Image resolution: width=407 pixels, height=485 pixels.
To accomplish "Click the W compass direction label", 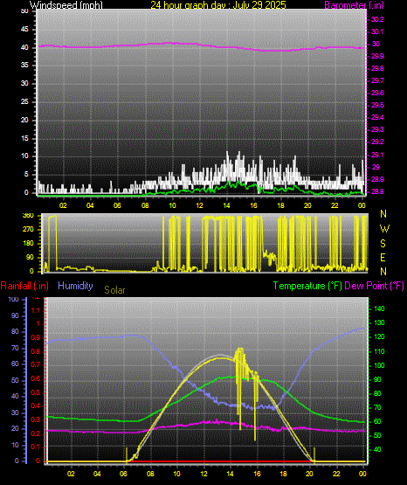I will (x=384, y=229).
